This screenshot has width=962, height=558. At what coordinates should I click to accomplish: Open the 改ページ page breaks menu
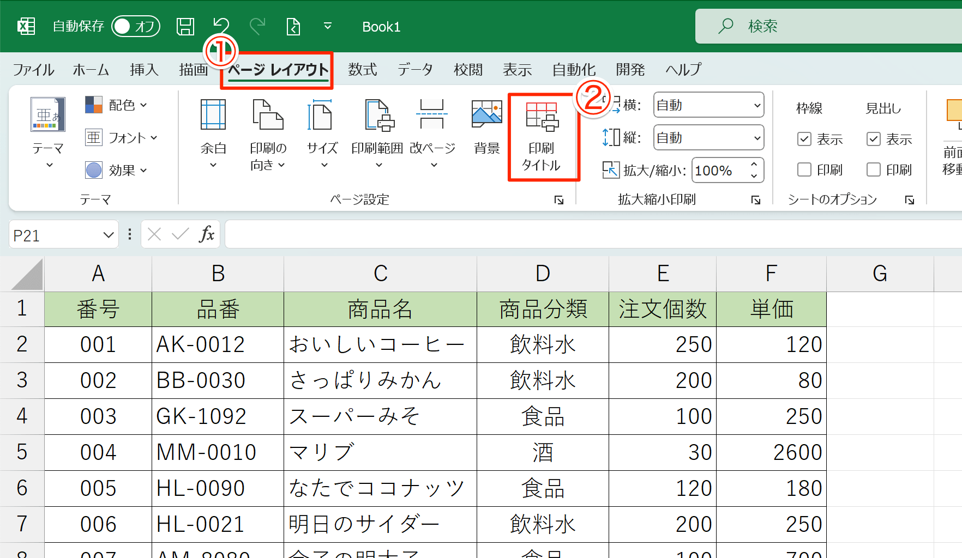(x=432, y=134)
